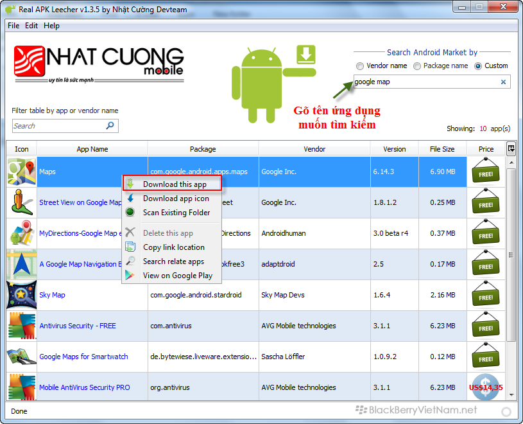The height and width of the screenshot is (424, 523).
Task: Choose Download this app from context menu
Action: point(172,184)
